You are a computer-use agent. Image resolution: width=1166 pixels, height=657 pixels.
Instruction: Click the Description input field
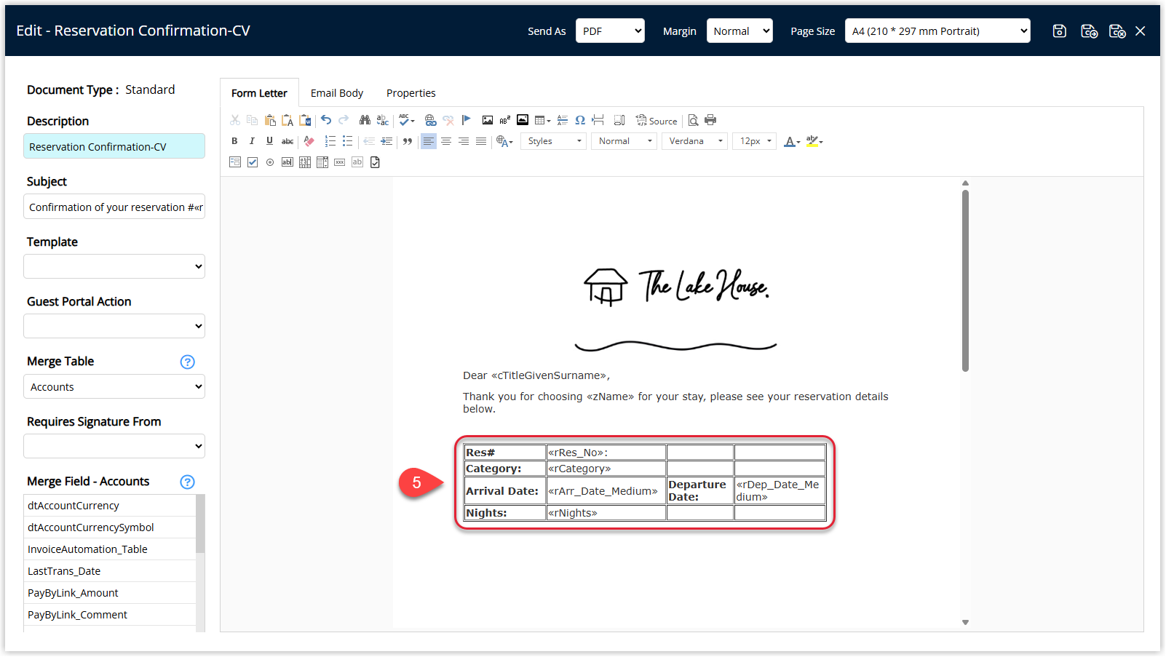pyautogui.click(x=114, y=146)
